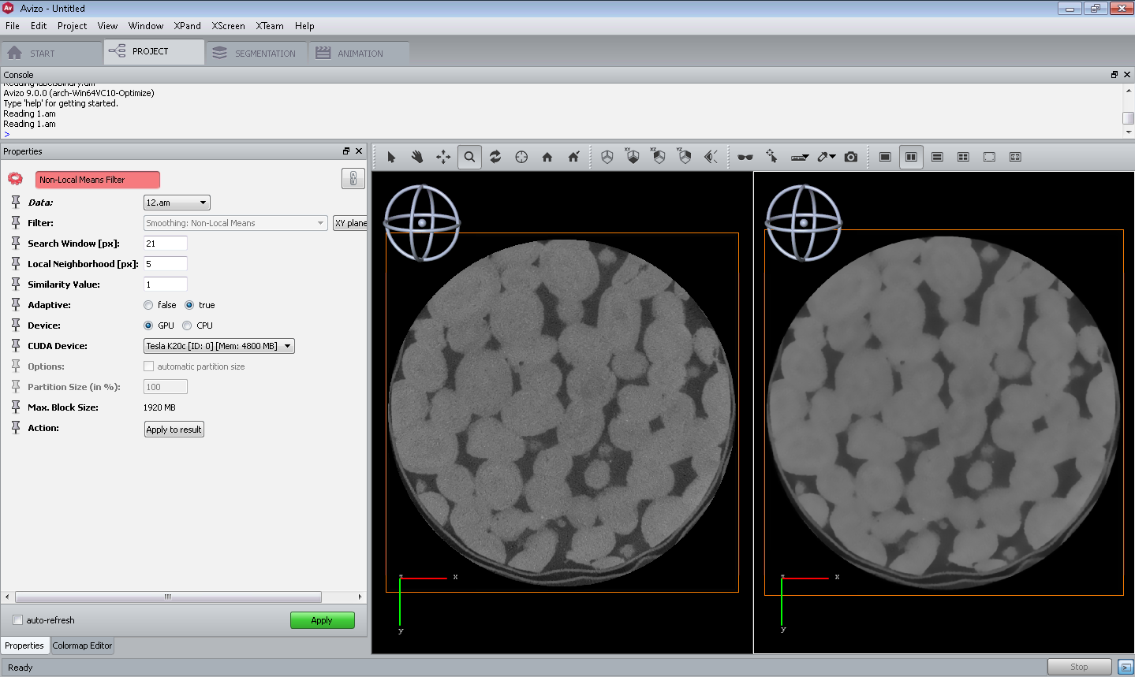Select the hand pan tool

tap(417, 157)
